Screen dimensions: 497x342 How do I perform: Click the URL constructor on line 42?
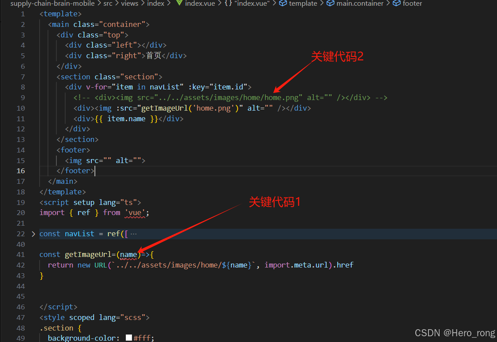click(x=101, y=265)
